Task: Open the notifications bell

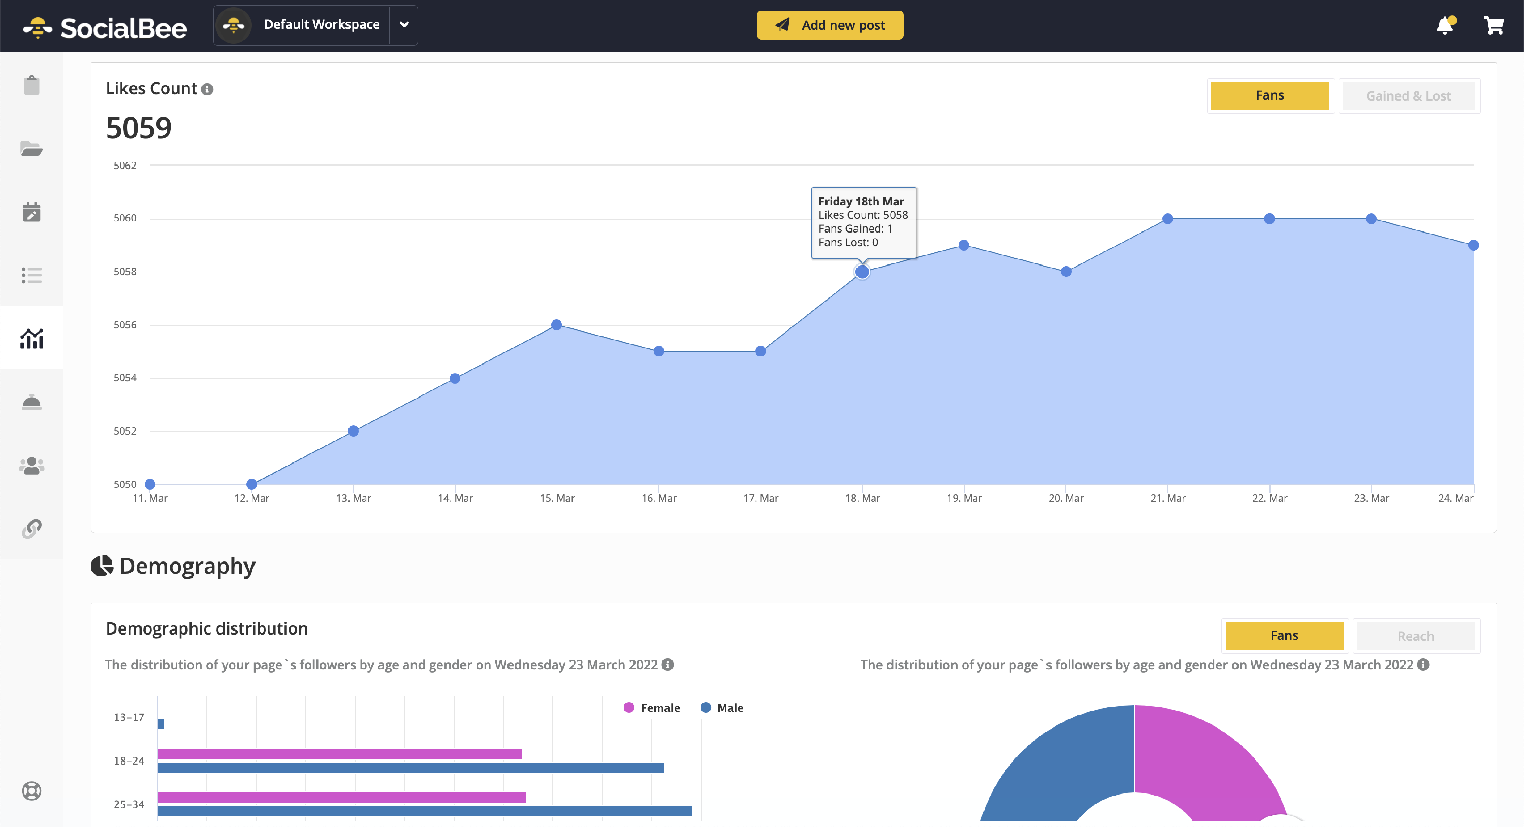Action: pyautogui.click(x=1445, y=25)
